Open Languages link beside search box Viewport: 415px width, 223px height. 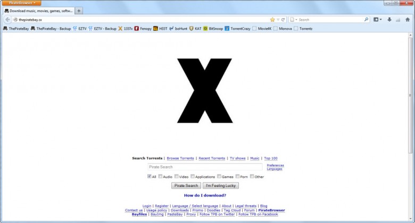pyautogui.click(x=275, y=169)
